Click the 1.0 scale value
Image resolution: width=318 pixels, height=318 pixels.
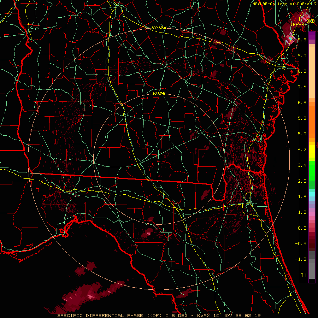[x=302, y=212]
